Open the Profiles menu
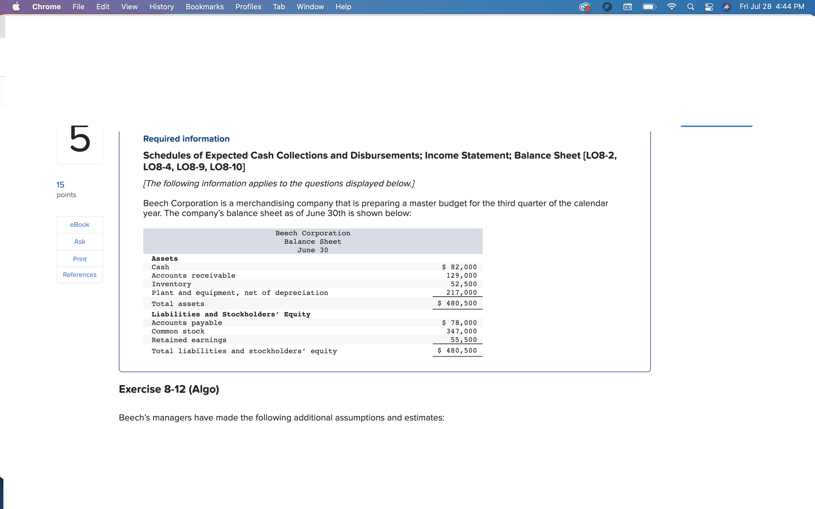 pyautogui.click(x=248, y=7)
